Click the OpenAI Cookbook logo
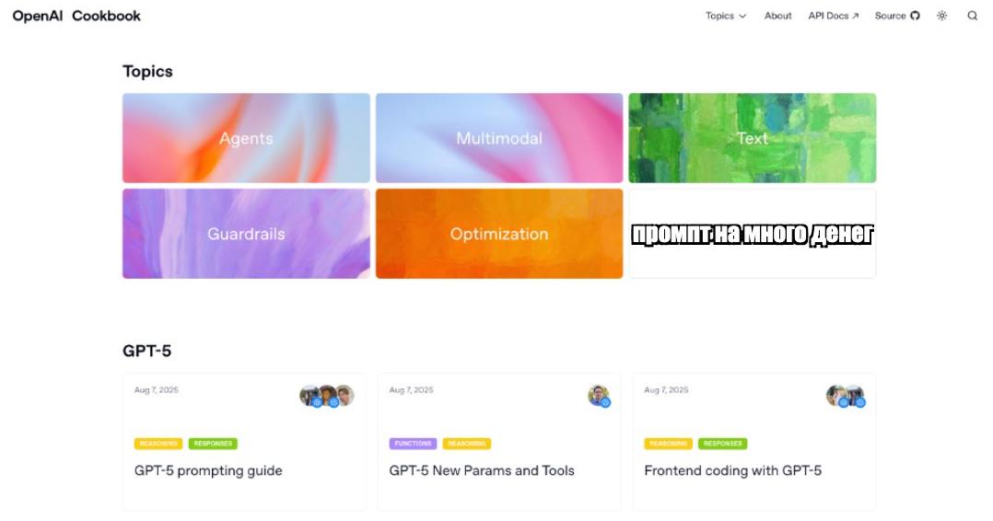Viewport: 993px width, 521px height. click(76, 16)
